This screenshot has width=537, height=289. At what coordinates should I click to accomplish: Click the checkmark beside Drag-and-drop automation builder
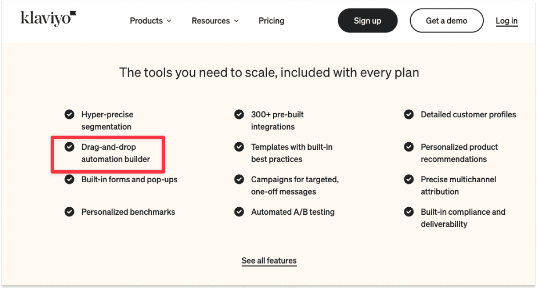69,147
